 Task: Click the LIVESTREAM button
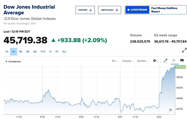pos(137,10)
